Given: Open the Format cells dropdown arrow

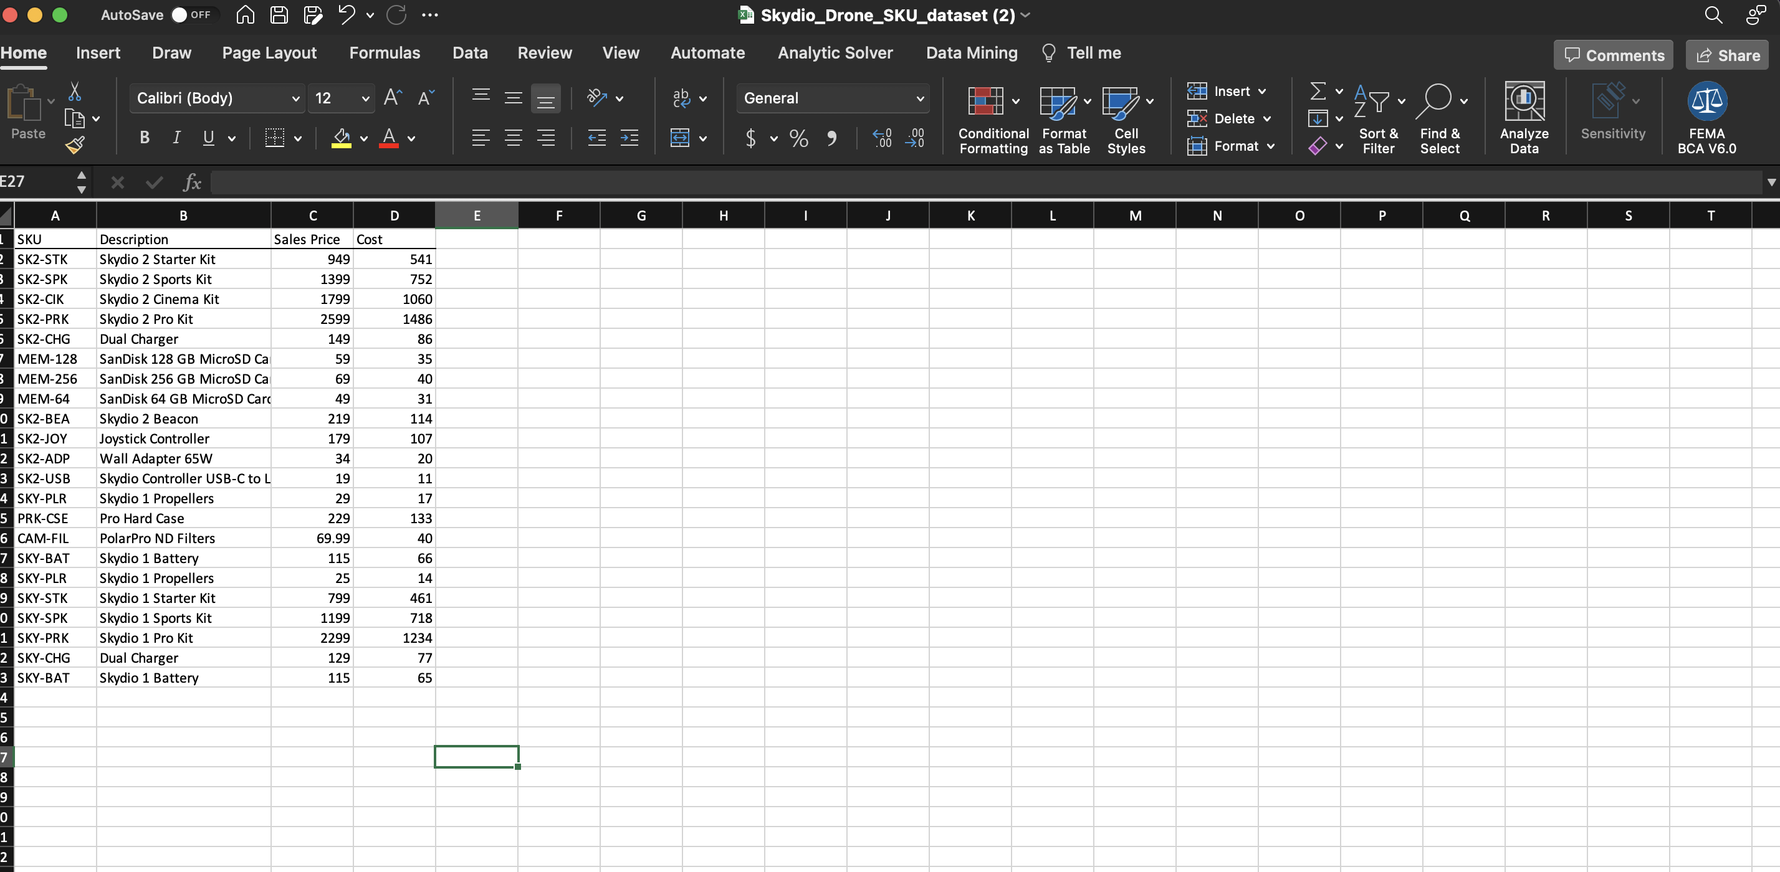Looking at the screenshot, I should 1271,146.
